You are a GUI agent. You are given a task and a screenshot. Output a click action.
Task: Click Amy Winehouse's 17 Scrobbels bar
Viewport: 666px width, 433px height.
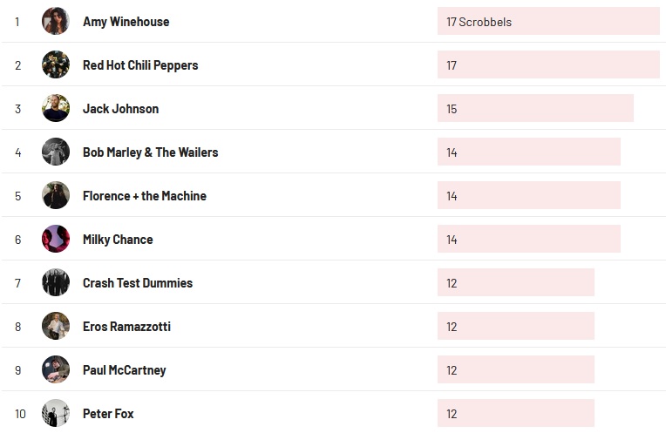click(547, 22)
